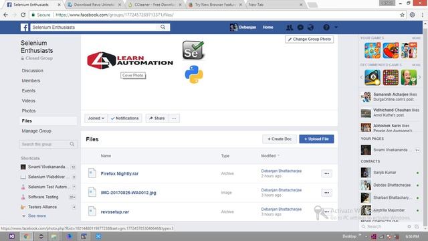Switch to Download Revo Uninstaller tab
Viewport: 428px width, 241px height.
coord(94,5)
